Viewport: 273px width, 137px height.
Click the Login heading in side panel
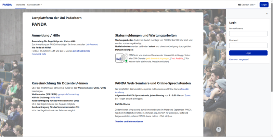coord(233,23)
